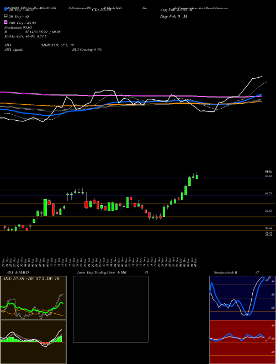Select the '50 Day = 45' legend text
This screenshot has width=276, height=364.
point(19,17)
